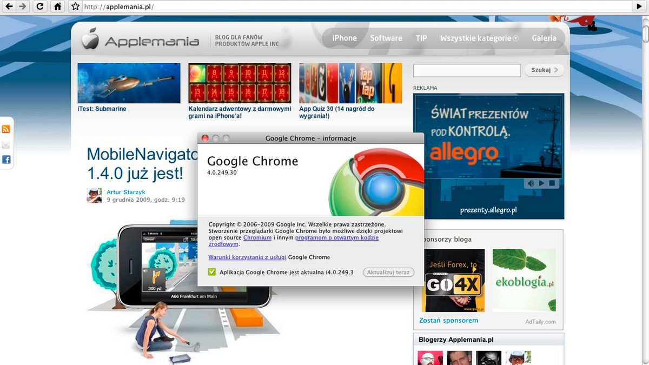Switch to the Galeria section
The image size is (649, 365).
(x=544, y=38)
